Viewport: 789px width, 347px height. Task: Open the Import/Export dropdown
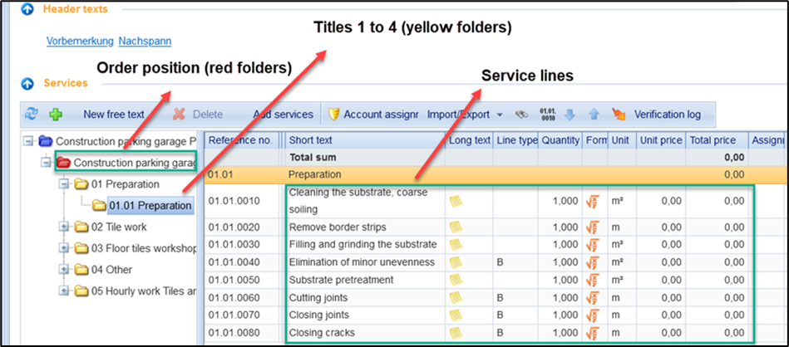coord(465,115)
